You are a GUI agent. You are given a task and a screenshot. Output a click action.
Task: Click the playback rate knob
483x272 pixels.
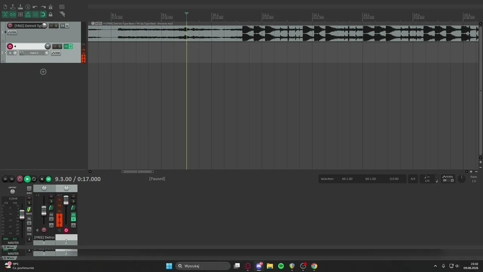click(461, 178)
